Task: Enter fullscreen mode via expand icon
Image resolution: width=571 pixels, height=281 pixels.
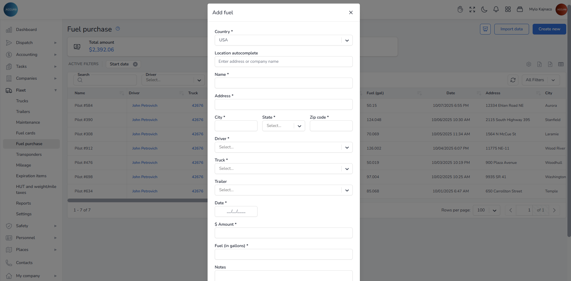Action: (472, 10)
